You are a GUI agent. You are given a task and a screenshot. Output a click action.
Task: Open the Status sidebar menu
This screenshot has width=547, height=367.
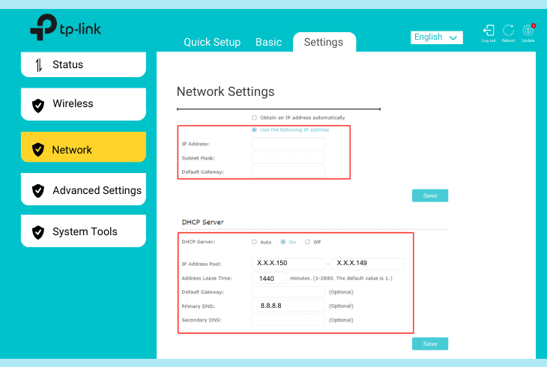(83, 64)
